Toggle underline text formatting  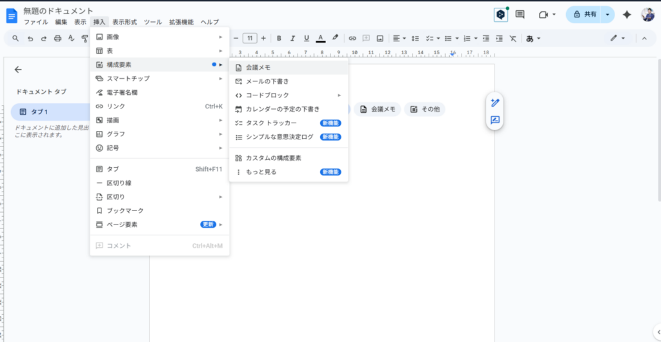[x=306, y=38]
